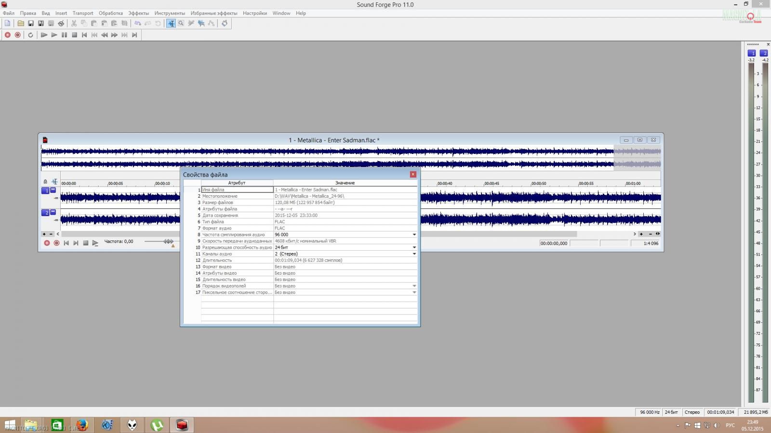This screenshot has height=433, width=771.
Task: Open Firefox from the Windows taskbar
Action: [x=82, y=425]
